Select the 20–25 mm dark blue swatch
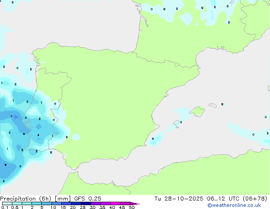This screenshot has height=209, width=270. (x=76, y=203)
